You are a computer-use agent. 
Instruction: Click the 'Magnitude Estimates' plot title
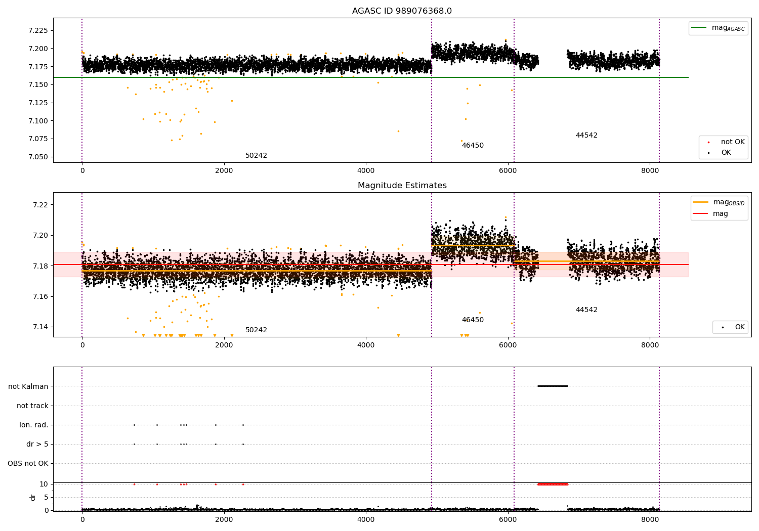(x=402, y=186)
